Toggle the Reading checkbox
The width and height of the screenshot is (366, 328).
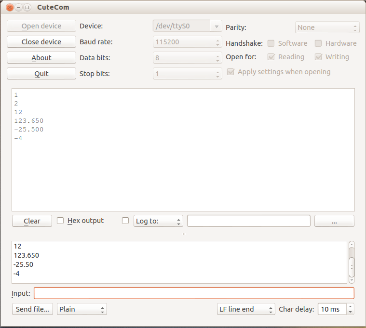[271, 57]
